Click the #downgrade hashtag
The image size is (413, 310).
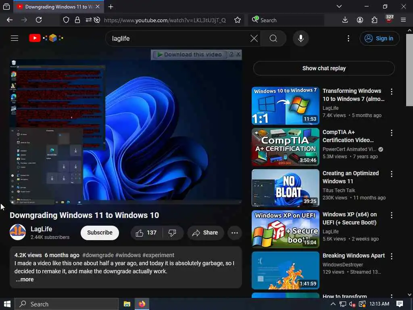(98, 255)
